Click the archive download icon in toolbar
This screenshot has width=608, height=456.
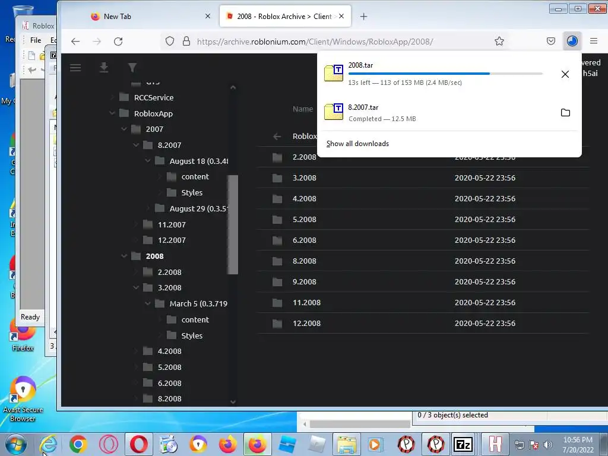103,68
